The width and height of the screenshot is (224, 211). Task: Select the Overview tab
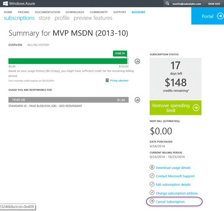(x=15, y=45)
